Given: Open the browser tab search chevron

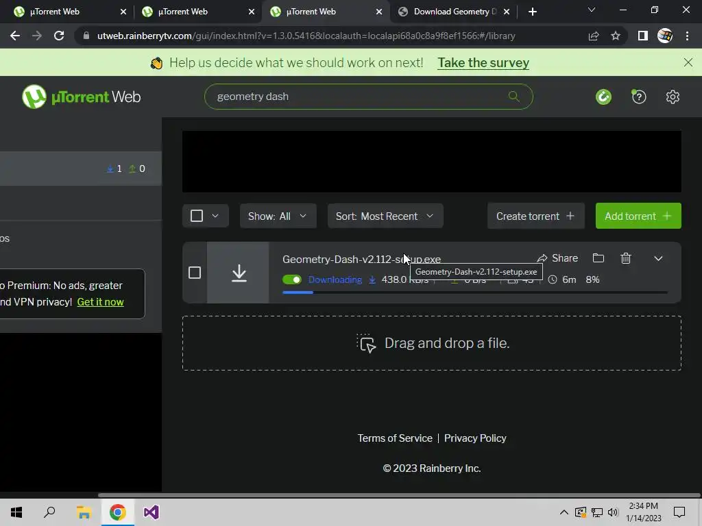Looking at the screenshot, I should point(592,10).
